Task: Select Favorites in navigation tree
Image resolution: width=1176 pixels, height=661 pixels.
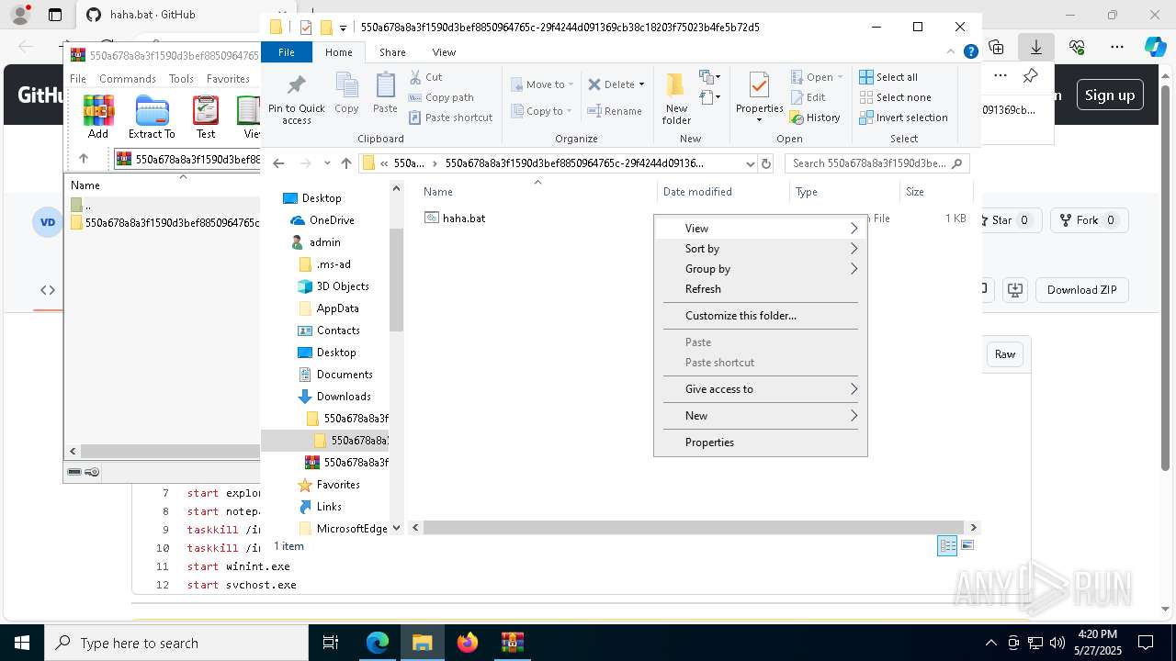Action: 338,485
